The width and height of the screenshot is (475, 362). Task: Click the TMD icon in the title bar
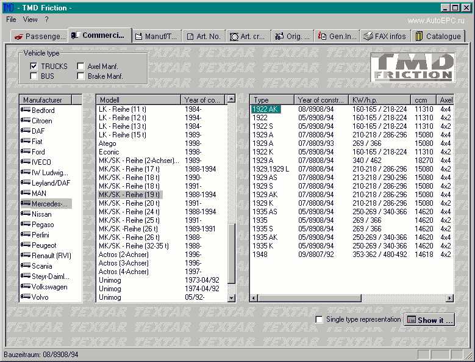click(9, 7)
